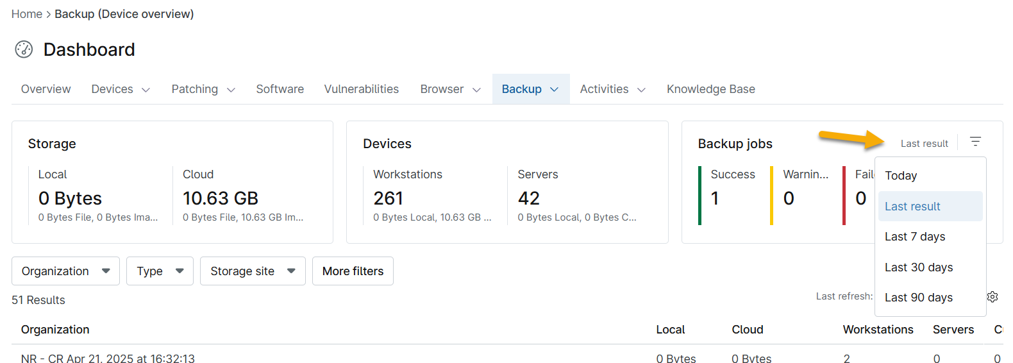Viewport: 1013px width, 363px height.
Task: Open the Backup jobs filter icon
Action: pos(975,142)
